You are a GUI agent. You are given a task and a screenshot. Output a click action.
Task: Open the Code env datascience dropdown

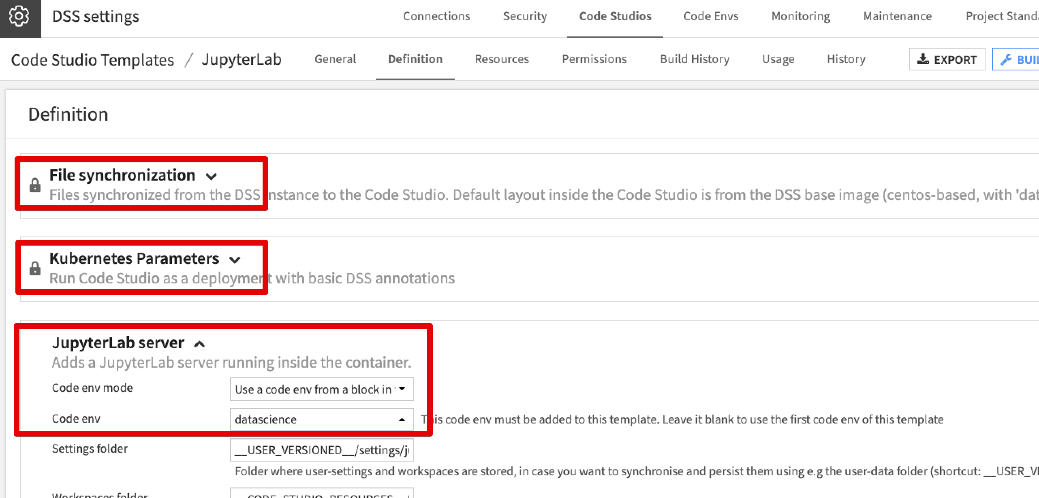pos(322,419)
